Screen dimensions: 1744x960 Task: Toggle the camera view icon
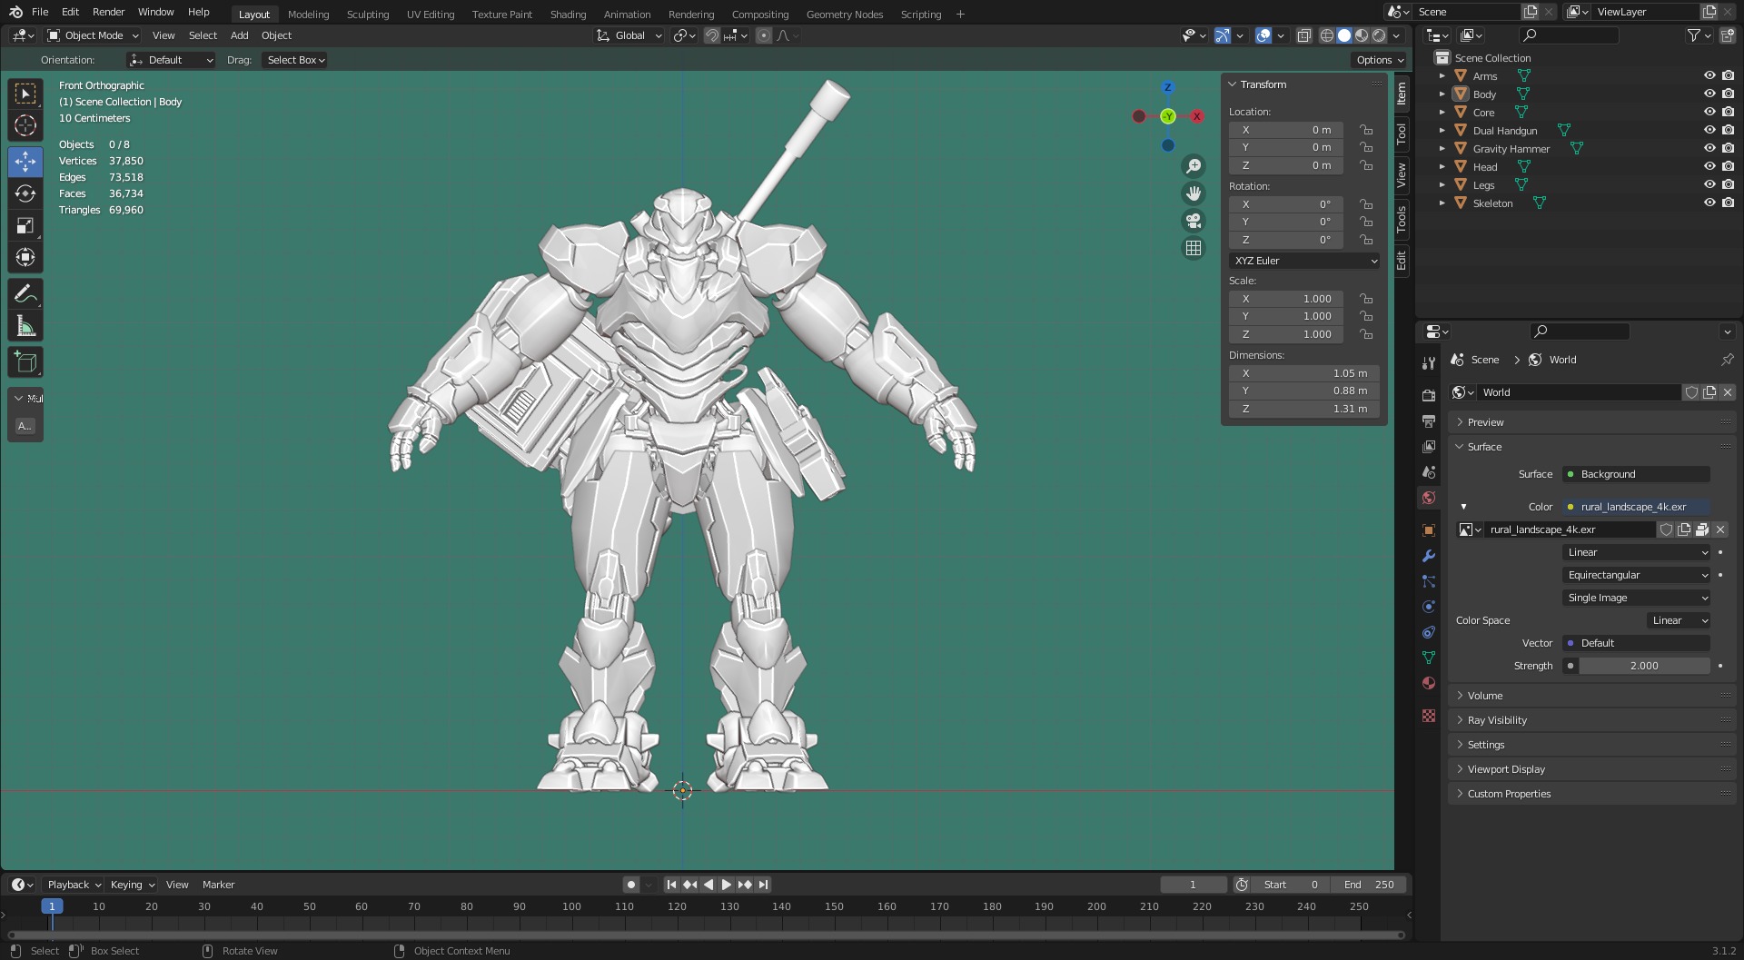click(1194, 221)
